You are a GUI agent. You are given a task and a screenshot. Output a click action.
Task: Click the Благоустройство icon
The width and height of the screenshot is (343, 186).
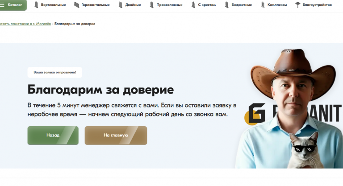click(298, 4)
